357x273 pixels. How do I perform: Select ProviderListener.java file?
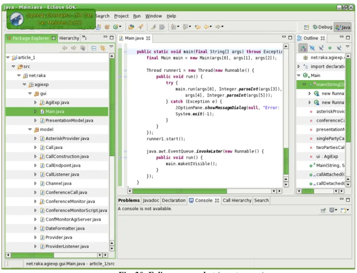67,246
